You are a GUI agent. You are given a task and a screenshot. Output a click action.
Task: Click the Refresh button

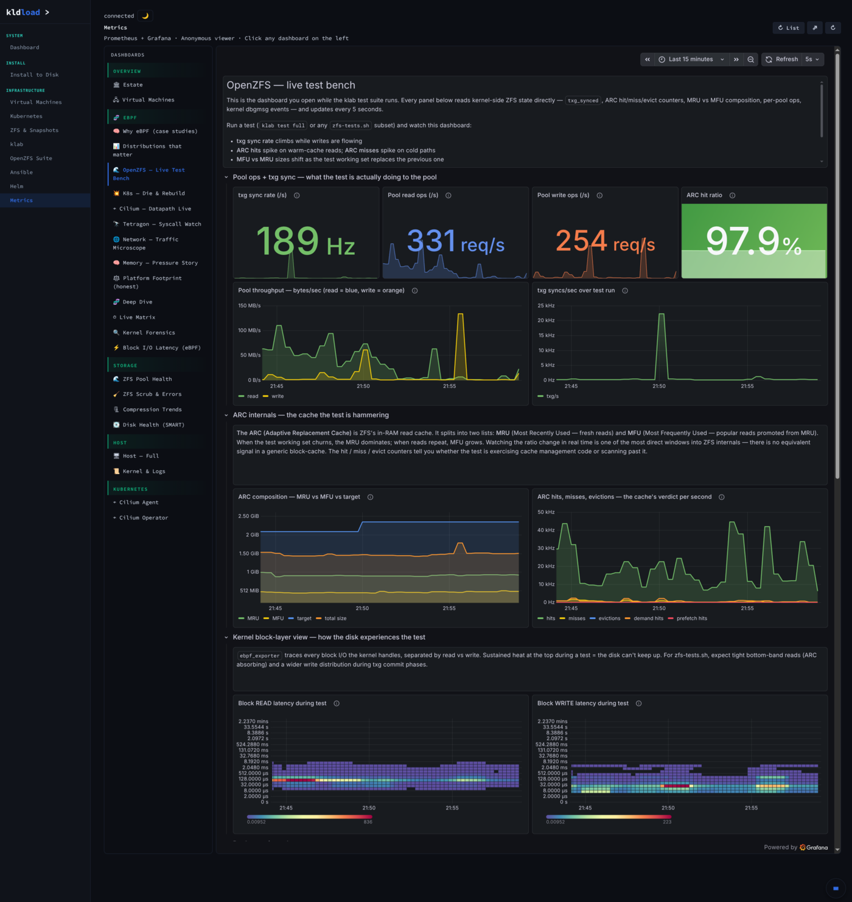coord(782,60)
